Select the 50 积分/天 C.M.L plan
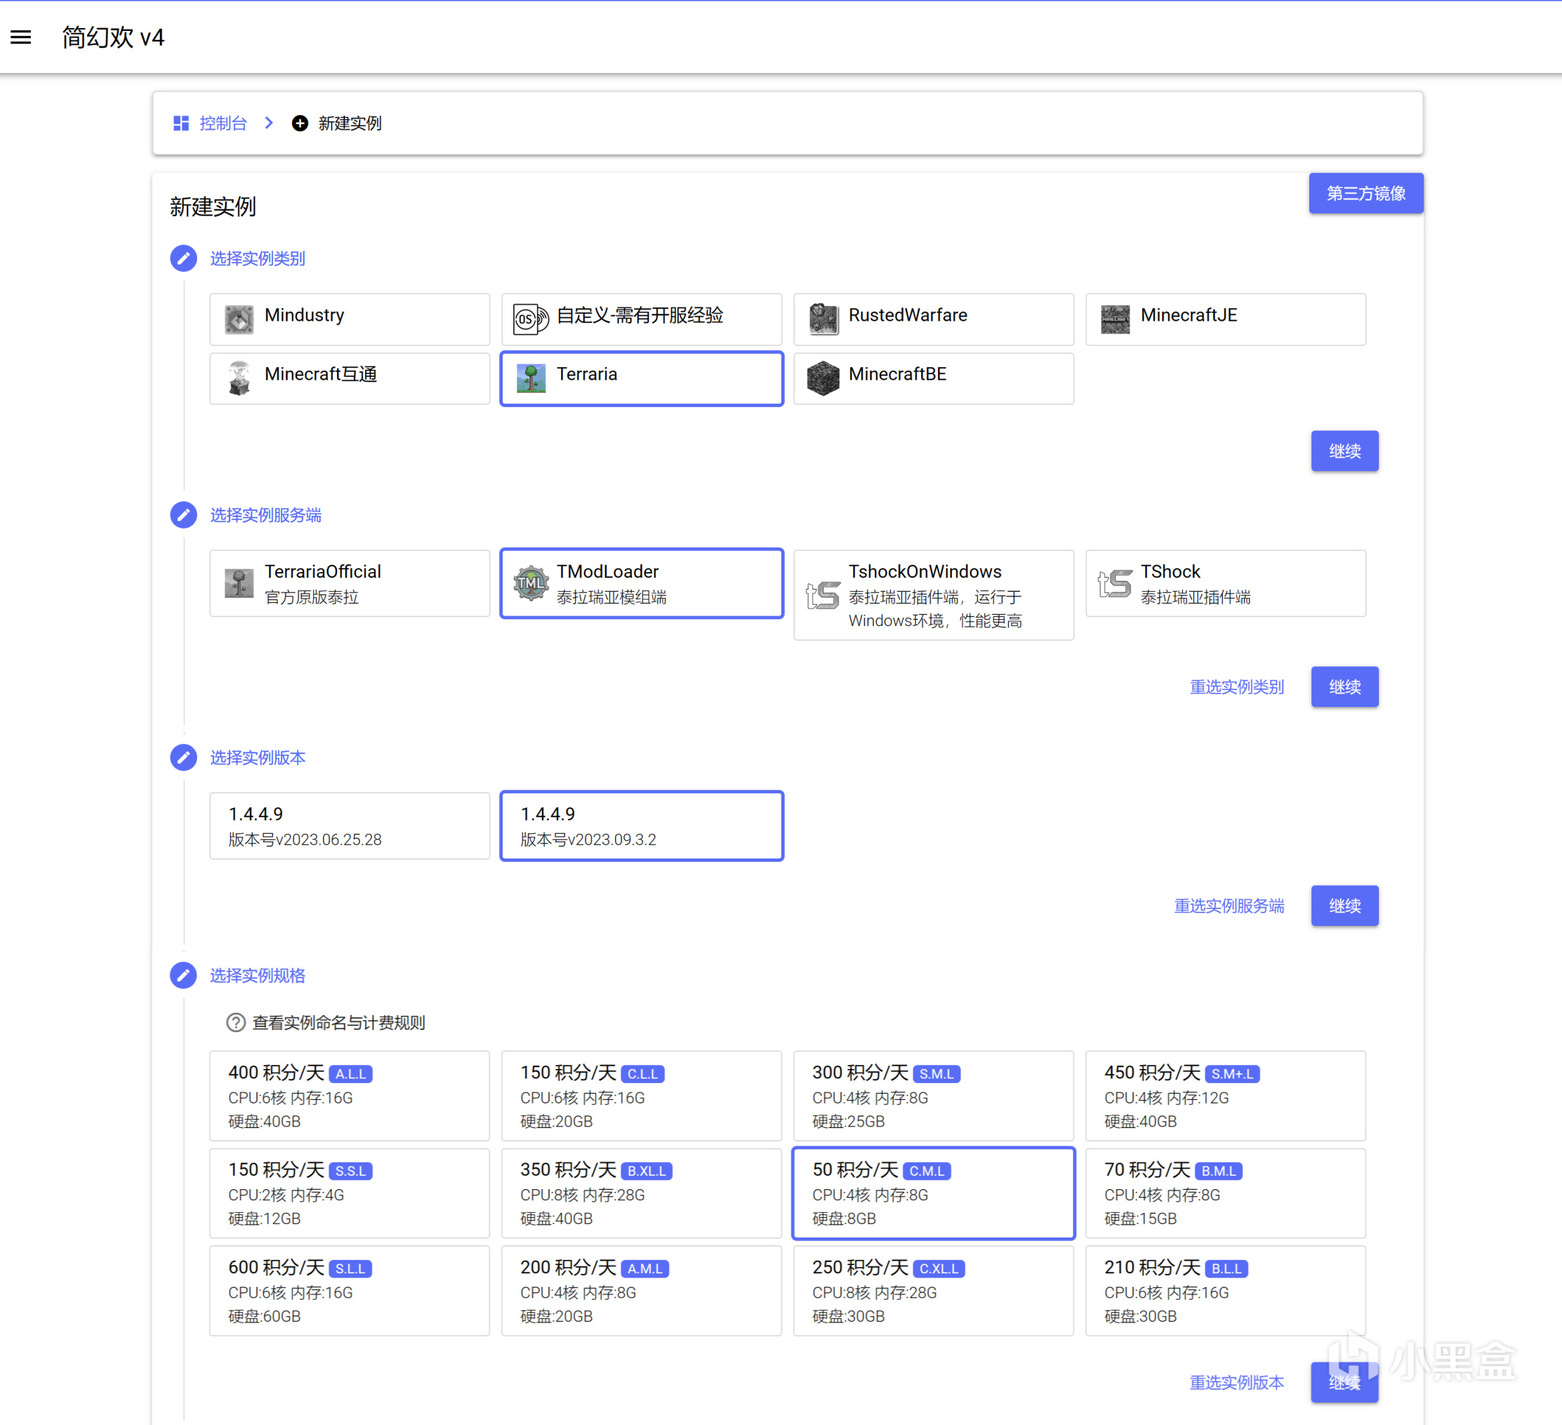Viewport: 1562px width, 1425px height. click(x=934, y=1193)
